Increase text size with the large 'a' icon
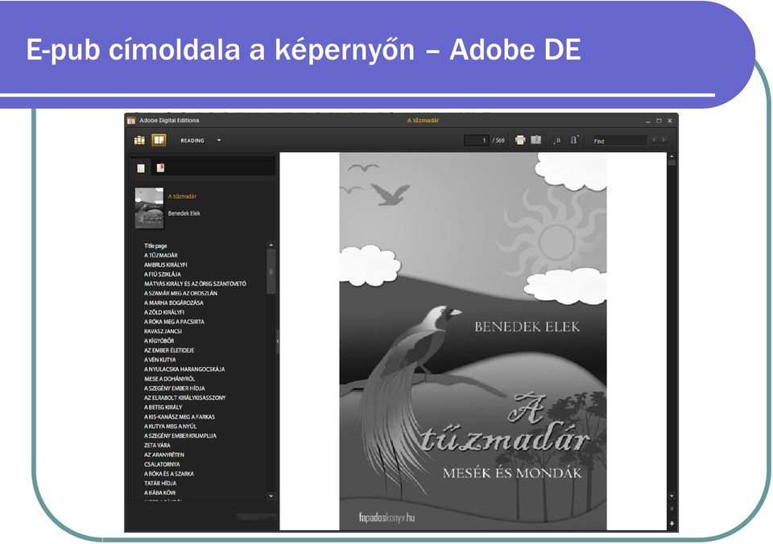This screenshot has width=773, height=544. [574, 140]
